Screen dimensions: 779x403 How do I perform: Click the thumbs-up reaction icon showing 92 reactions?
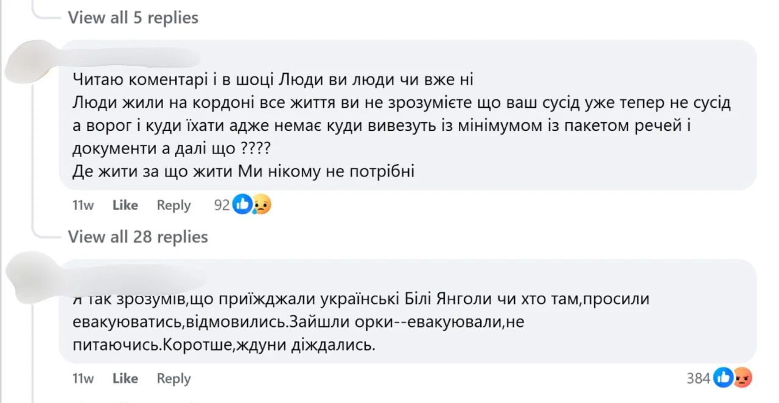pyautogui.click(x=242, y=205)
